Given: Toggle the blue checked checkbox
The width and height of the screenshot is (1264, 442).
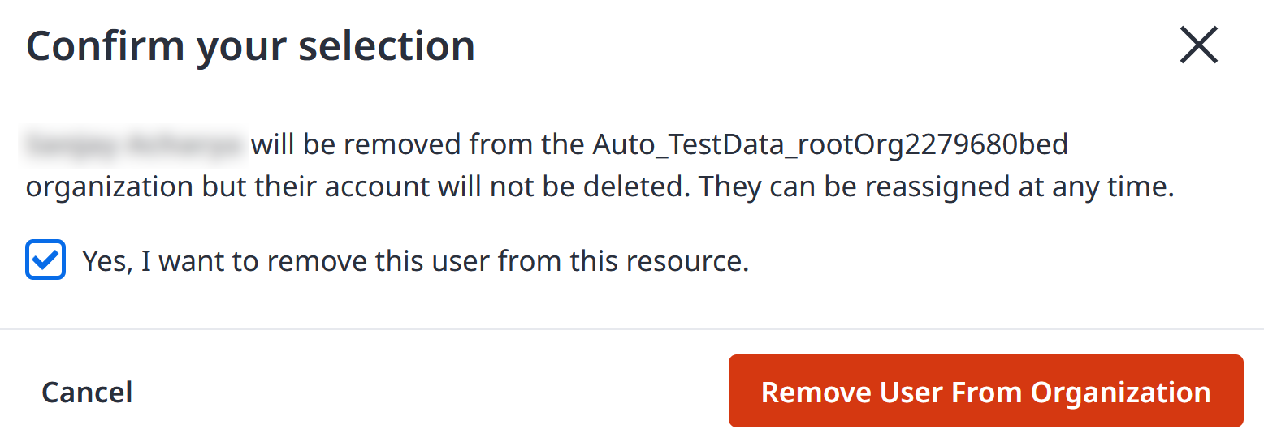Looking at the screenshot, I should pyautogui.click(x=45, y=260).
